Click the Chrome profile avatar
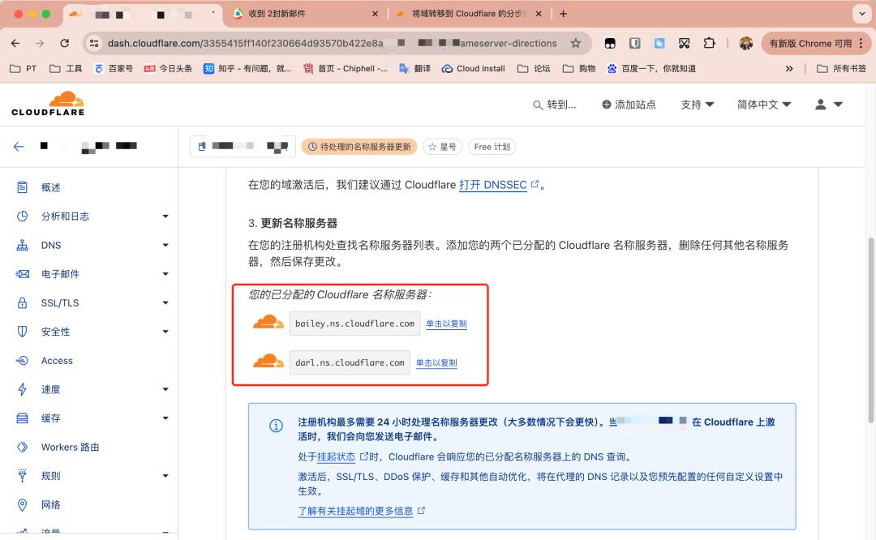 pos(746,43)
